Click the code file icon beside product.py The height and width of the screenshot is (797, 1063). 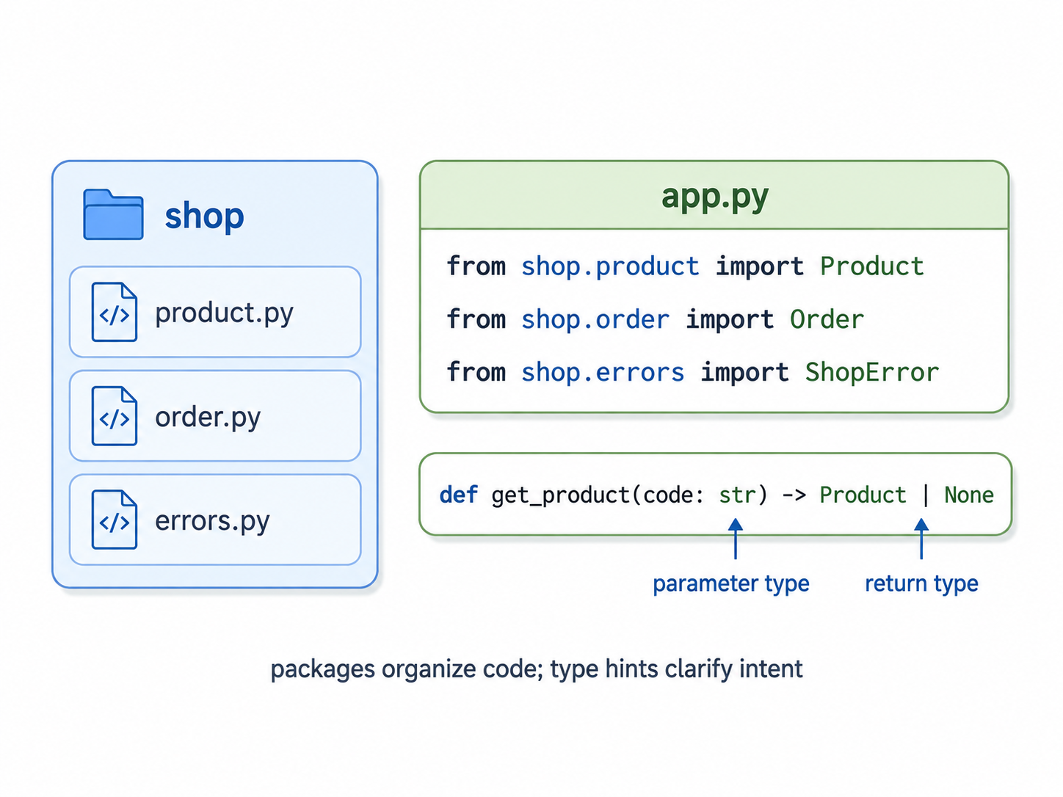(x=114, y=312)
